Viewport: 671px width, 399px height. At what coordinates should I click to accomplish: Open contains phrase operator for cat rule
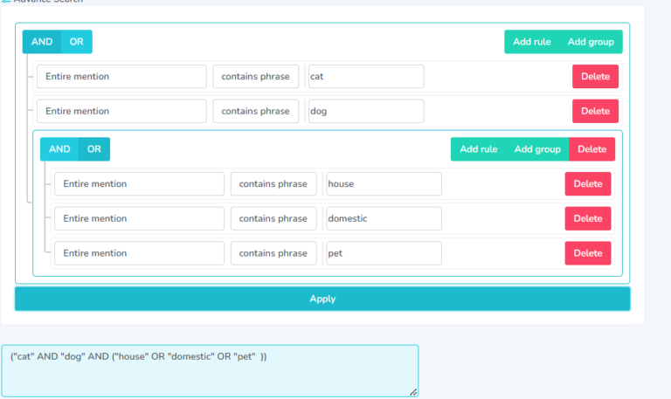256,77
